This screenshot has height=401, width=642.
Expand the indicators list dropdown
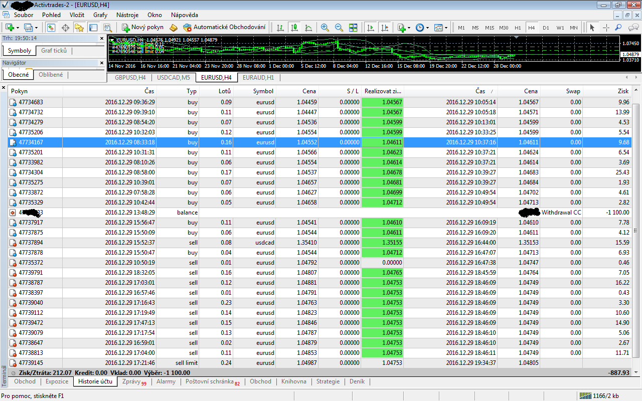tap(409, 28)
